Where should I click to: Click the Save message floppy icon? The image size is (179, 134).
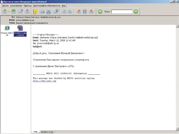[56, 11]
